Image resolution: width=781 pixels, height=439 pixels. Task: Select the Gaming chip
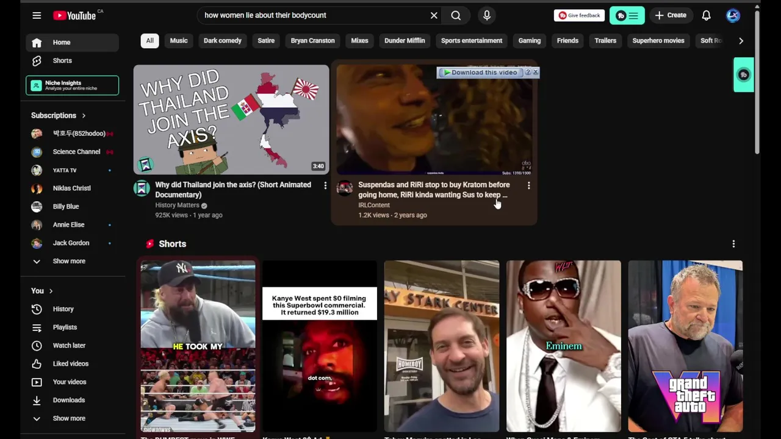point(530,41)
